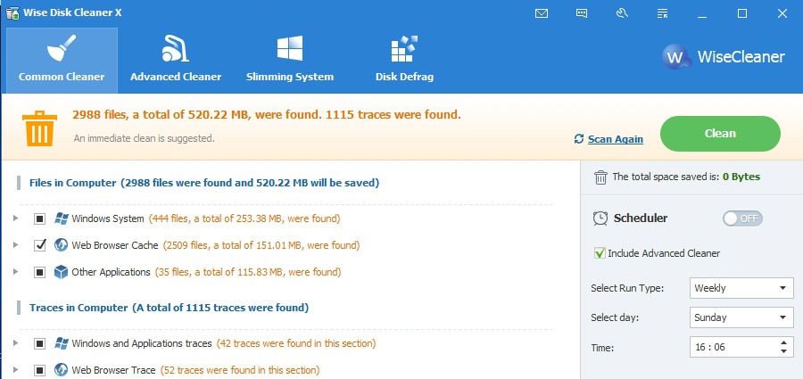Open the menu list icon in title bar
The width and height of the screenshot is (803, 379).
tap(662, 14)
